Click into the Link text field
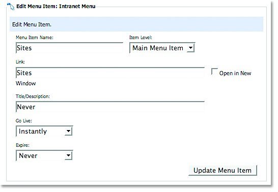The height and width of the screenshot is (192, 278). pyautogui.click(x=110, y=73)
